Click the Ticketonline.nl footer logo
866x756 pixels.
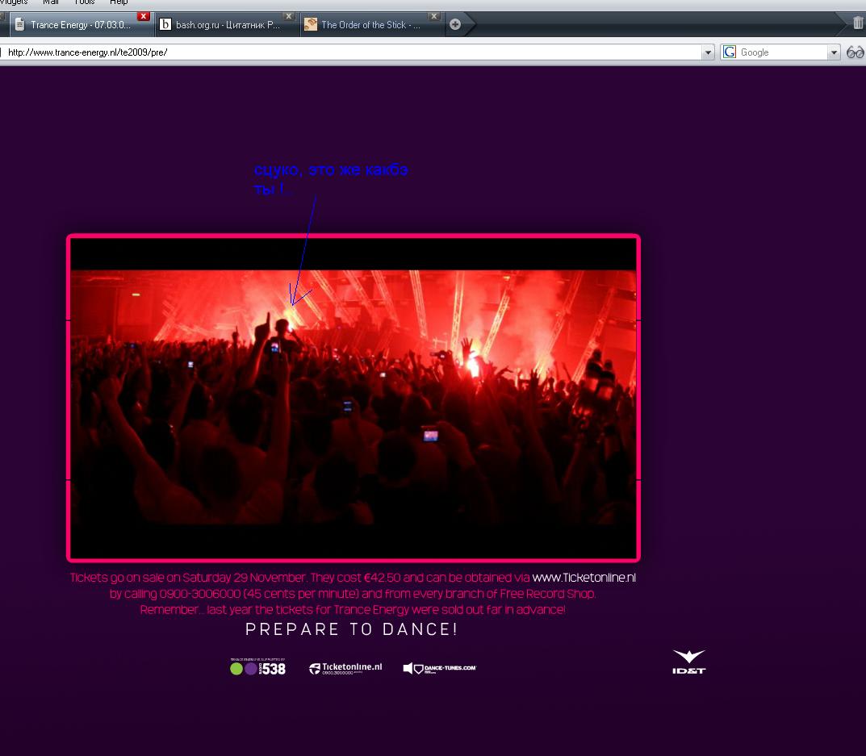pyautogui.click(x=345, y=668)
